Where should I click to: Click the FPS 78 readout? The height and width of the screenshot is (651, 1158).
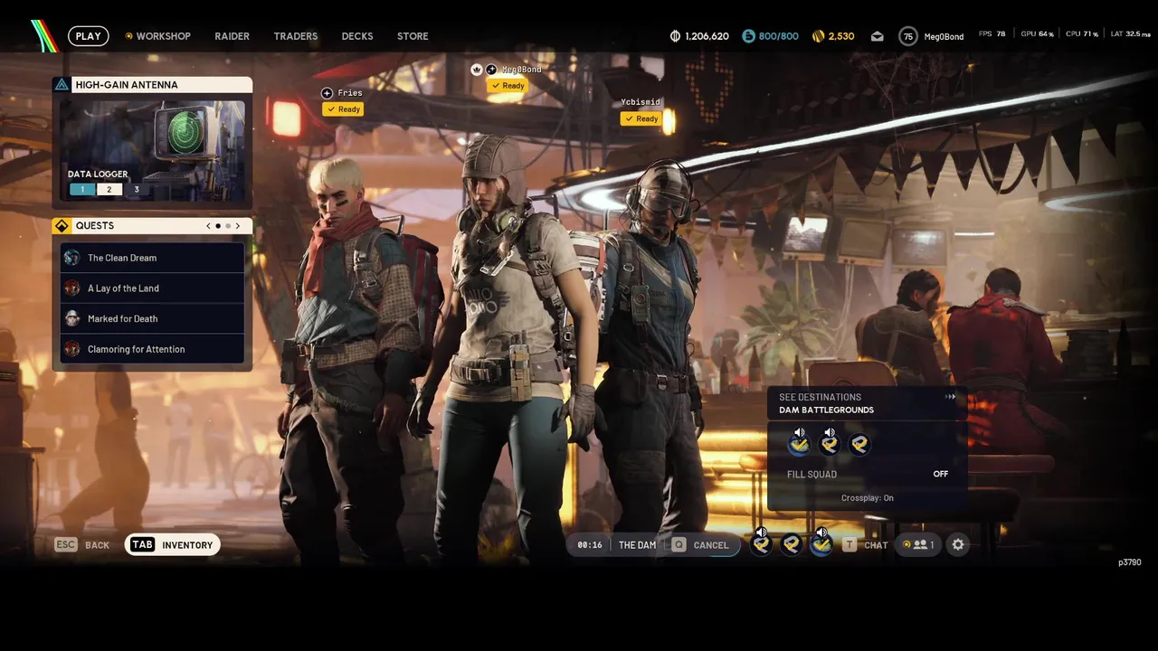click(992, 34)
